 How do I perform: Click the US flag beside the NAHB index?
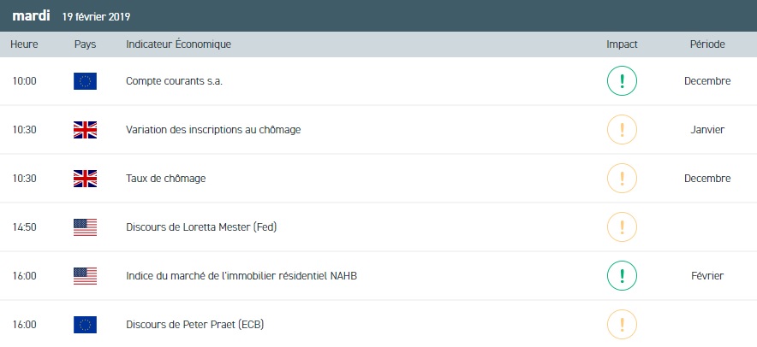85,276
